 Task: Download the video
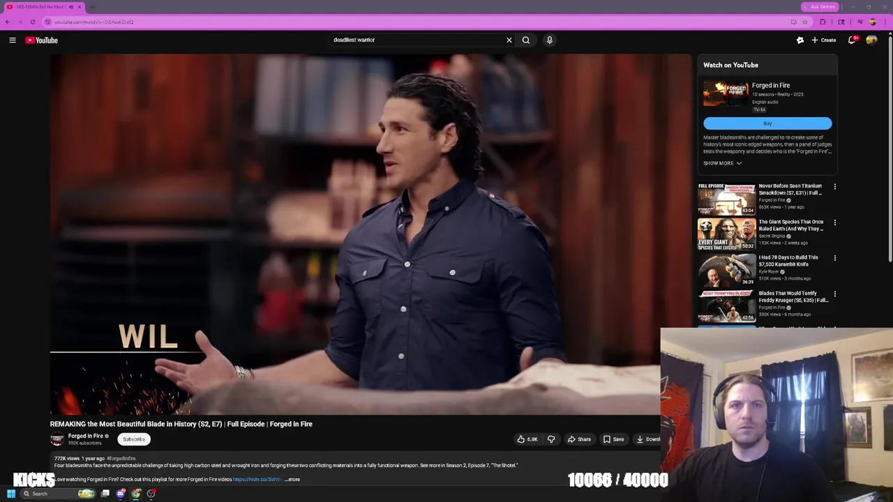(647, 439)
